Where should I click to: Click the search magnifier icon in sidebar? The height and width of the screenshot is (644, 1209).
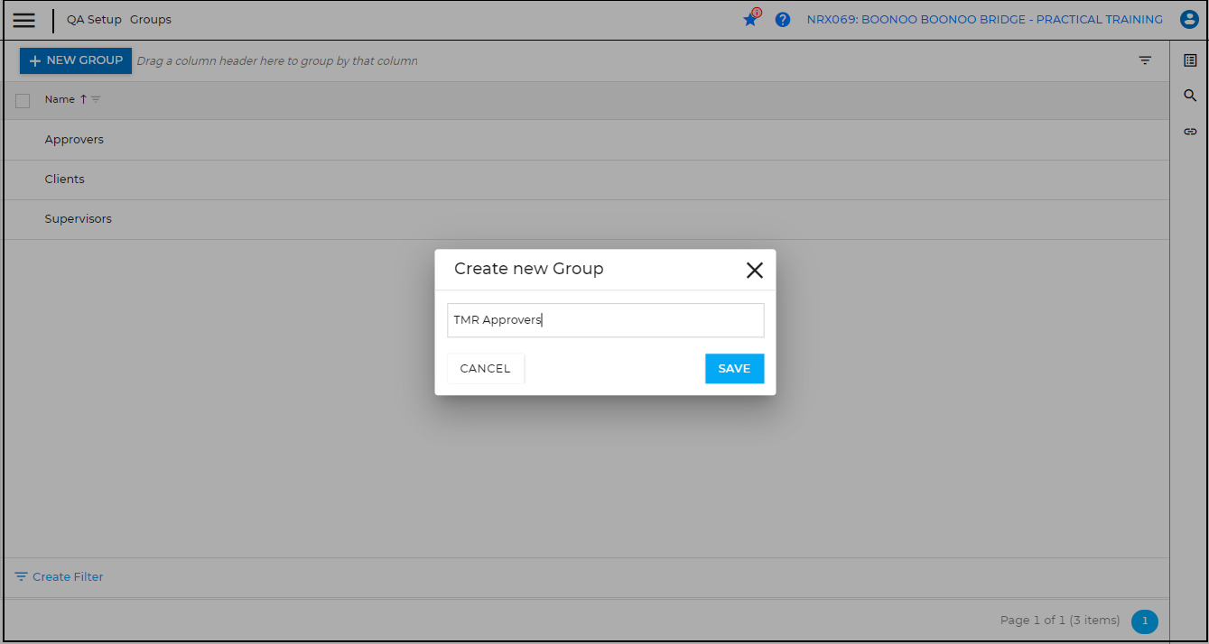(1190, 96)
